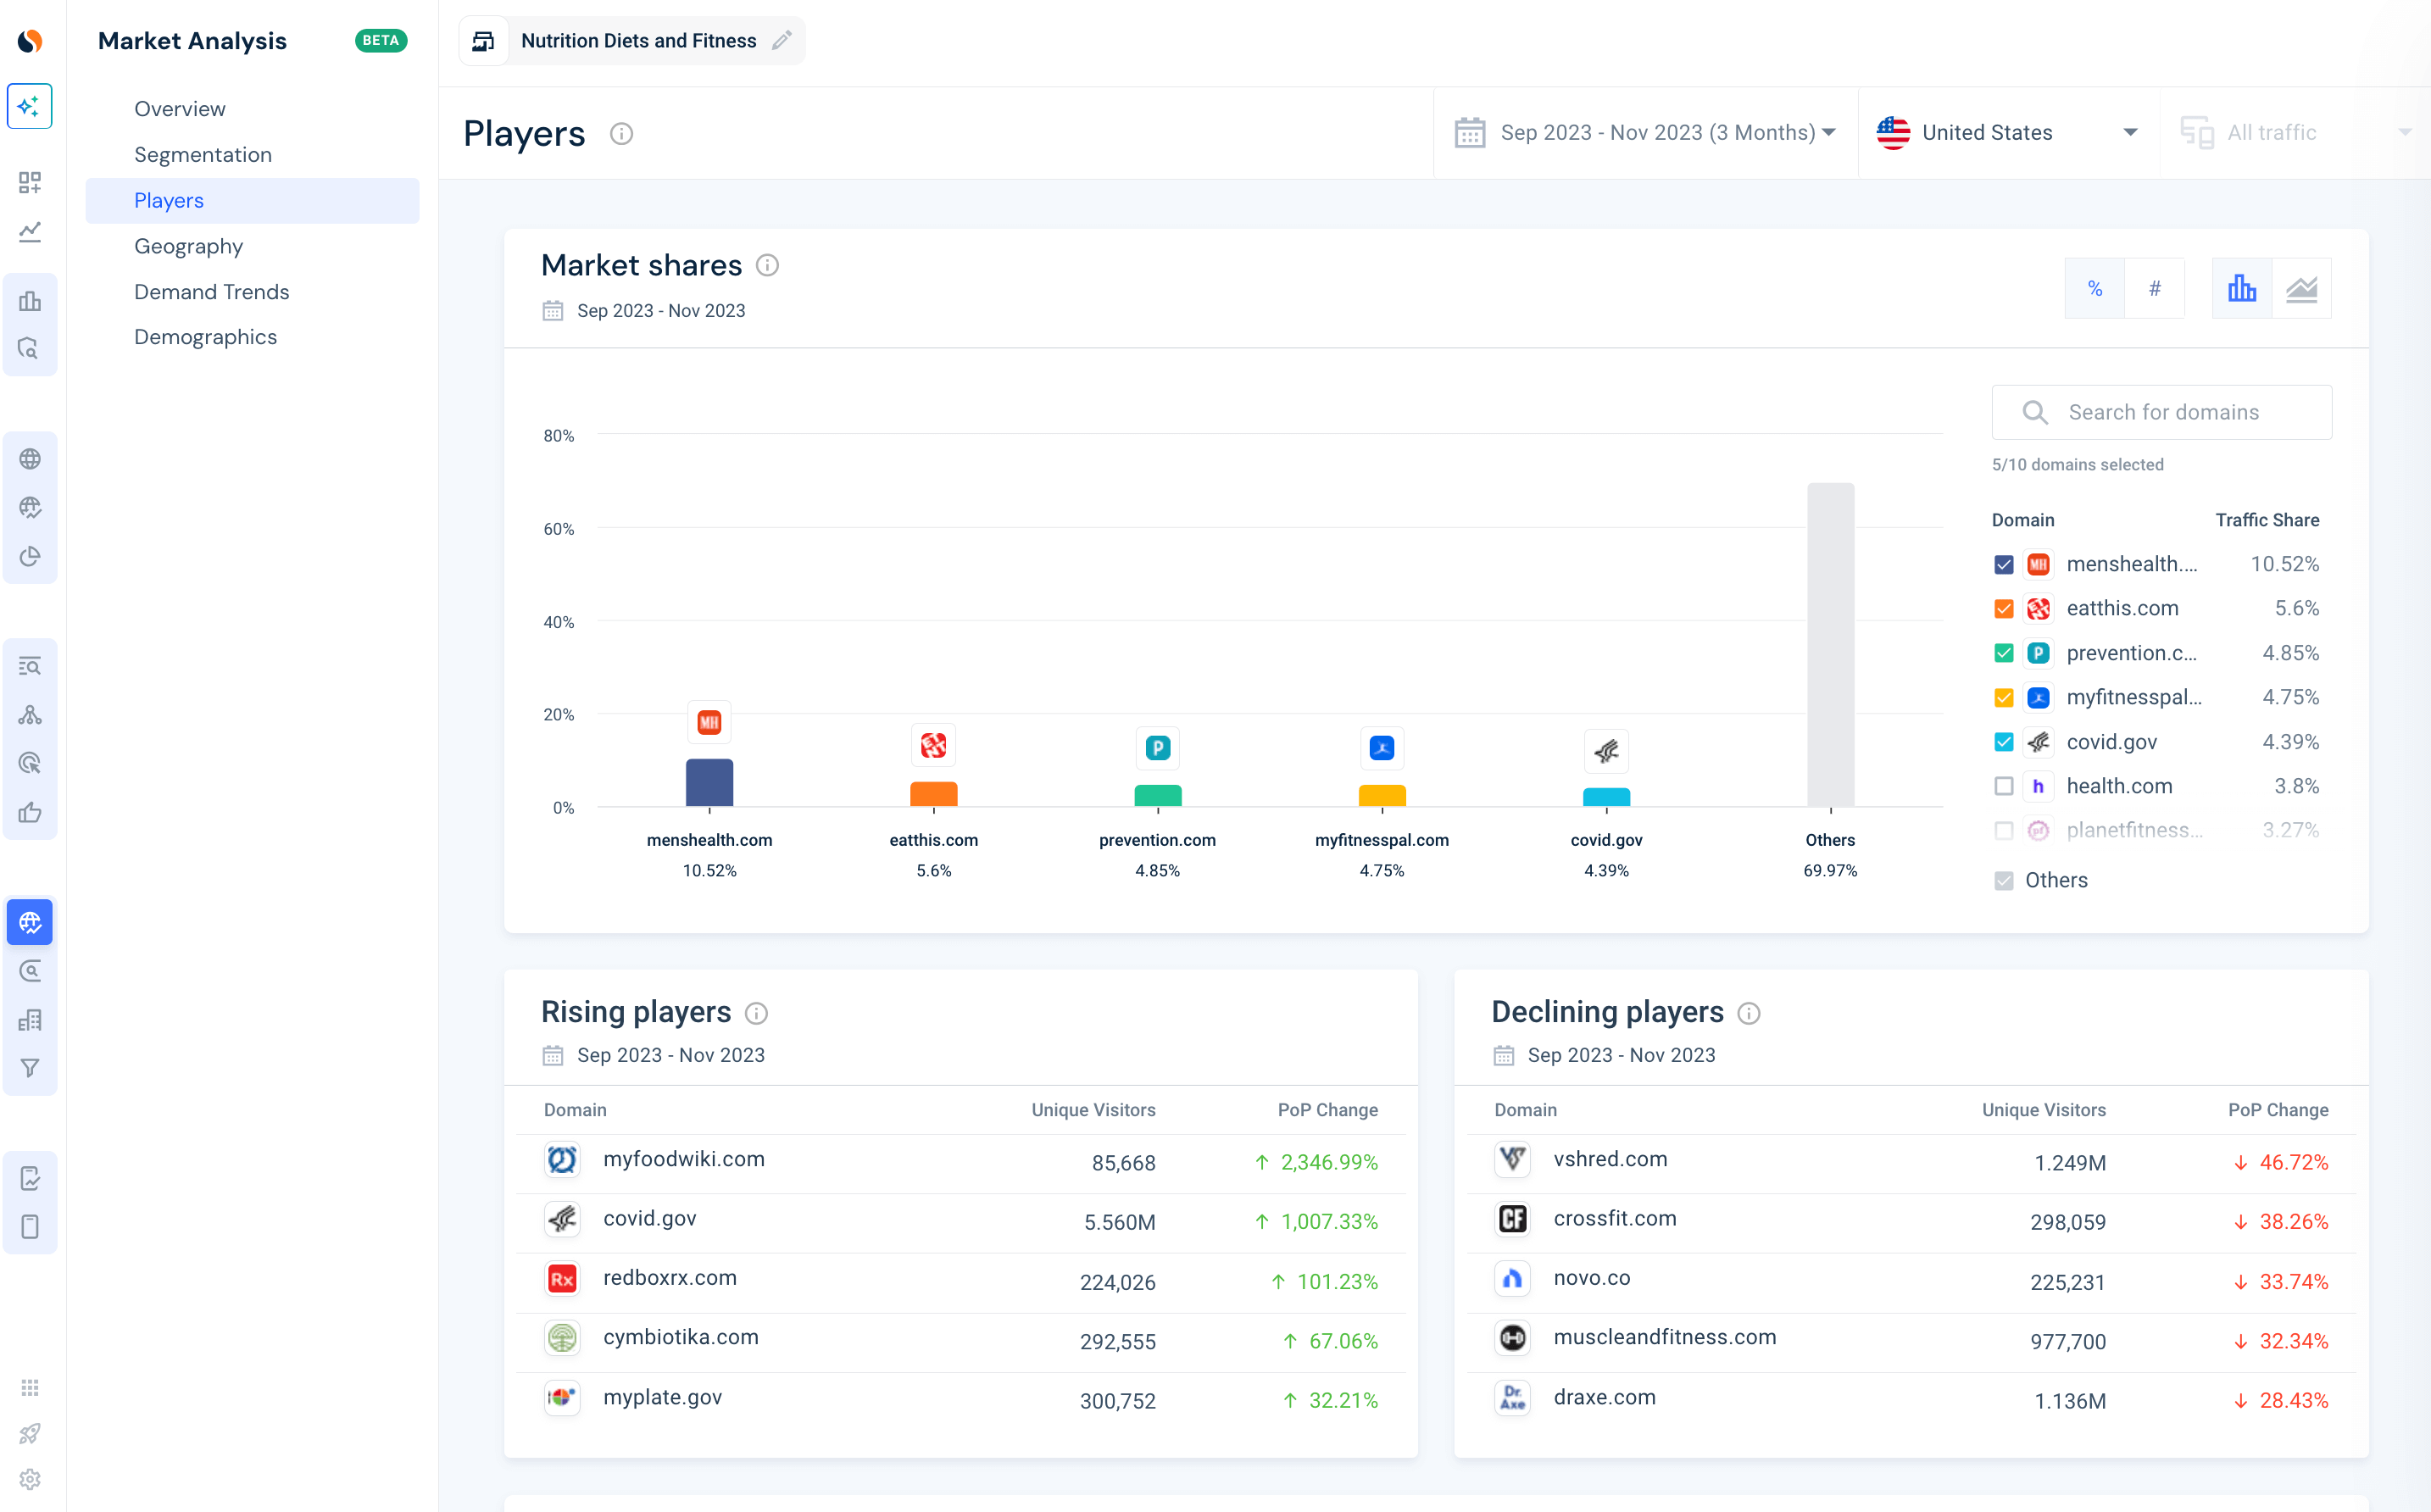2431x1512 pixels.
Task: Open the AI assistant sparkle icon
Action: pyautogui.click(x=30, y=106)
